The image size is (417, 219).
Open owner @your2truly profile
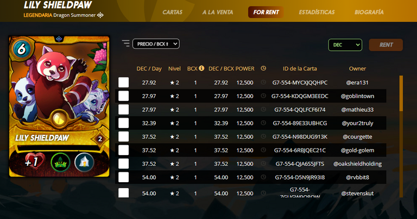[x=357, y=123]
